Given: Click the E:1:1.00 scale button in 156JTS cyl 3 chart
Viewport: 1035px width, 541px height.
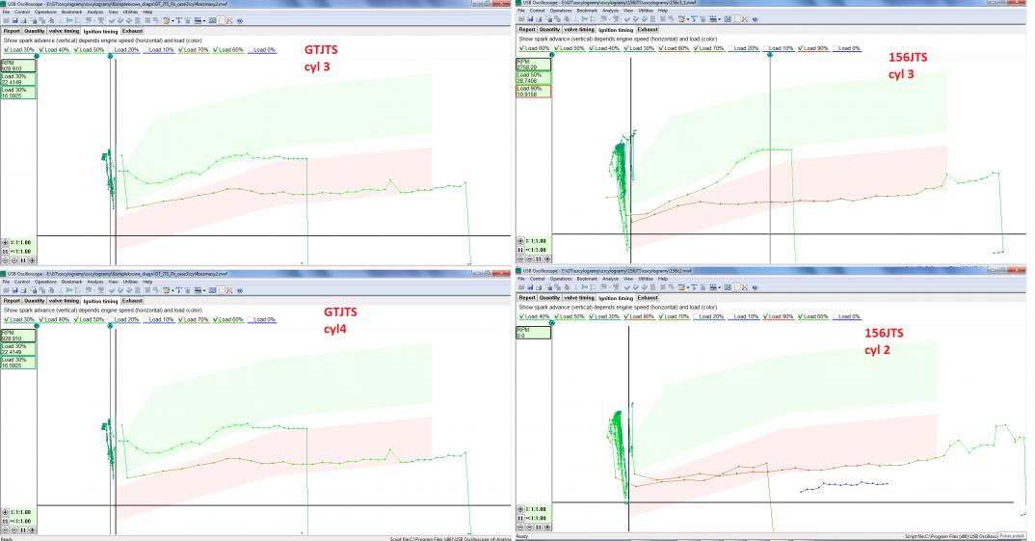Looking at the screenshot, I should pyautogui.click(x=535, y=241).
